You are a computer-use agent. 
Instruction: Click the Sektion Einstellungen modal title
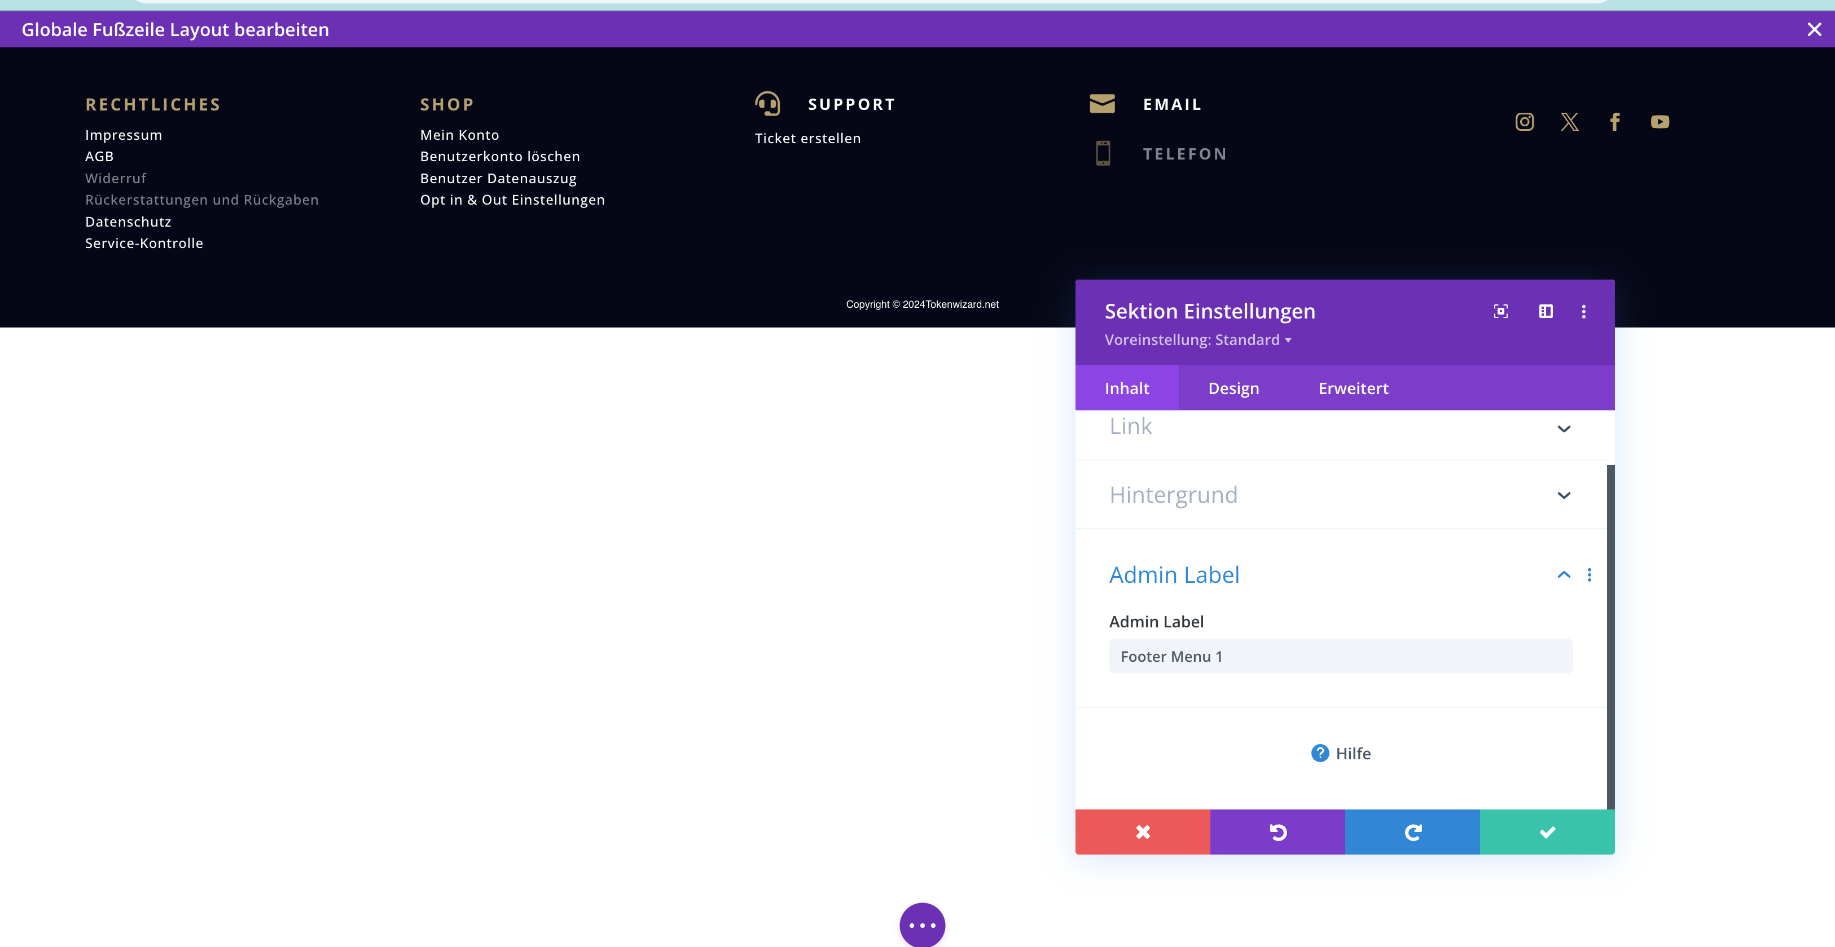[1210, 311]
